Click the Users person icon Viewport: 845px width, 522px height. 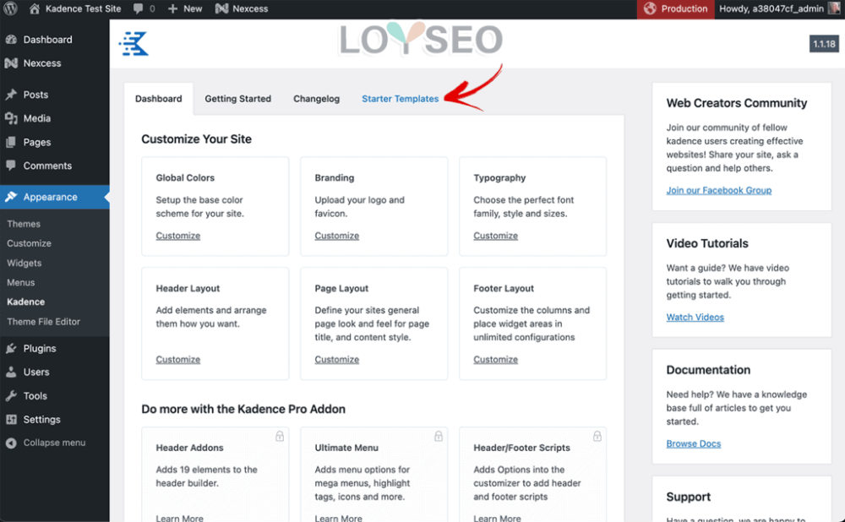coord(11,372)
